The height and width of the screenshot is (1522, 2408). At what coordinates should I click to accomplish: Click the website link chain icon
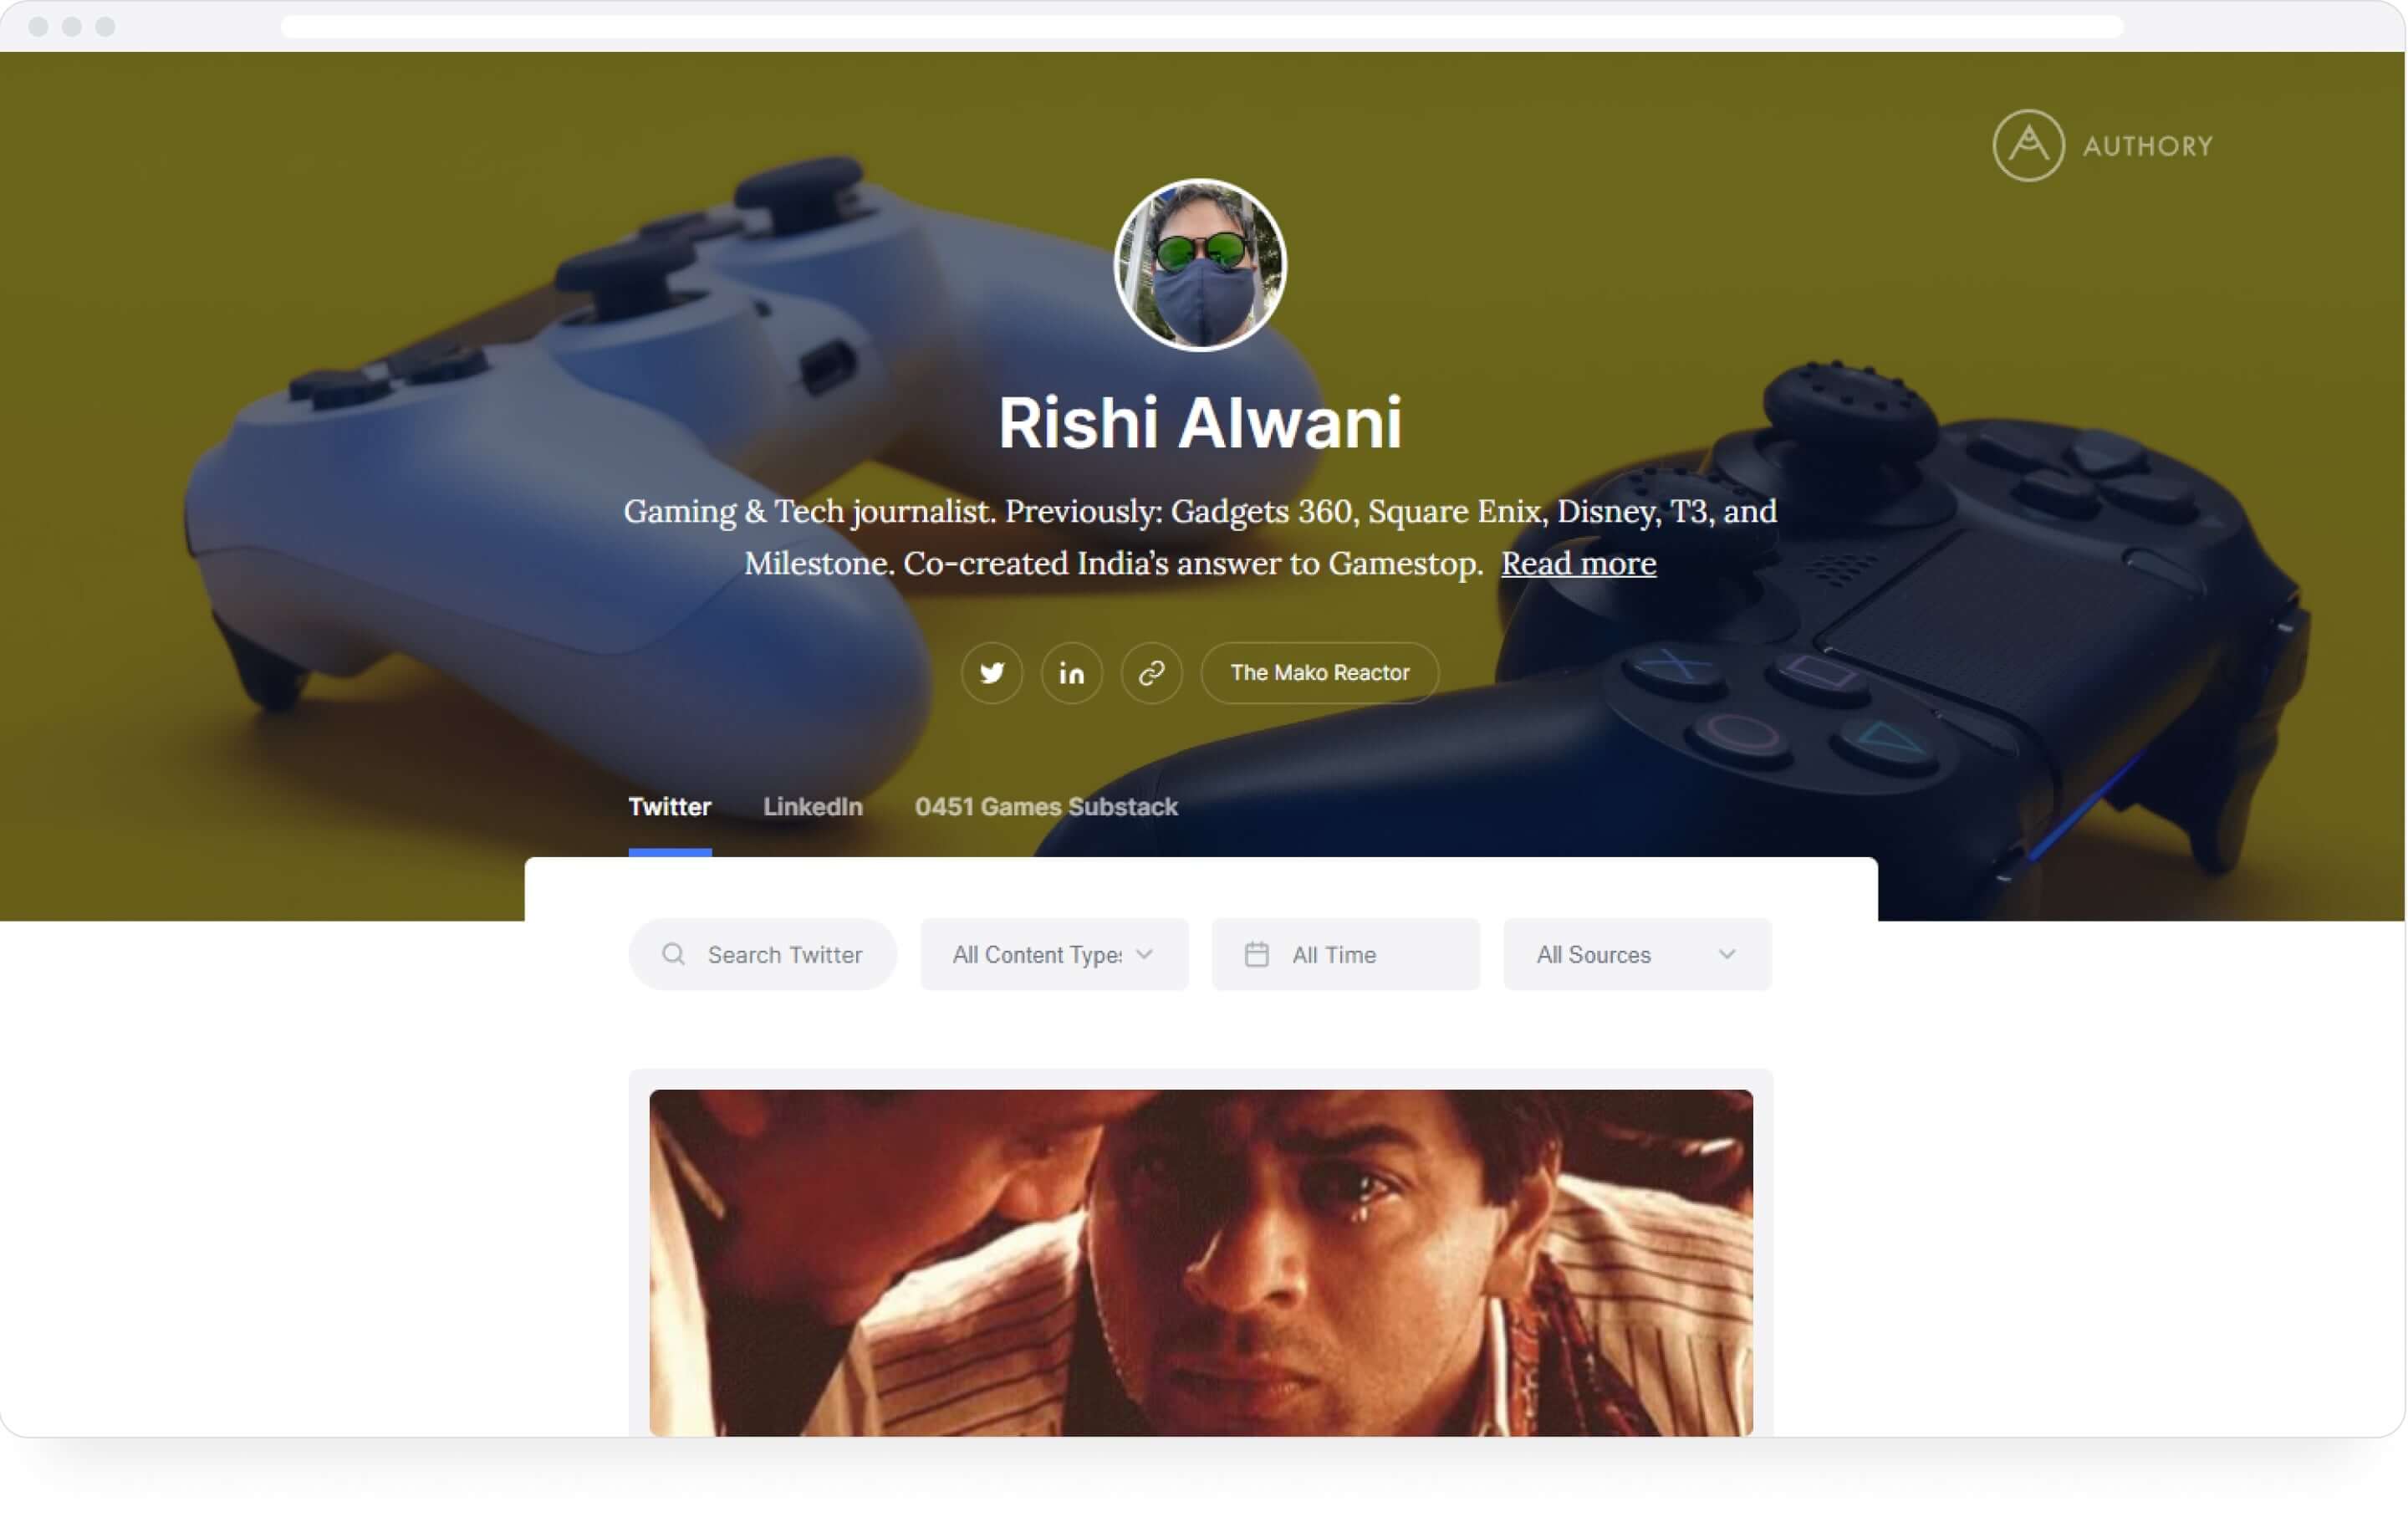click(1152, 673)
